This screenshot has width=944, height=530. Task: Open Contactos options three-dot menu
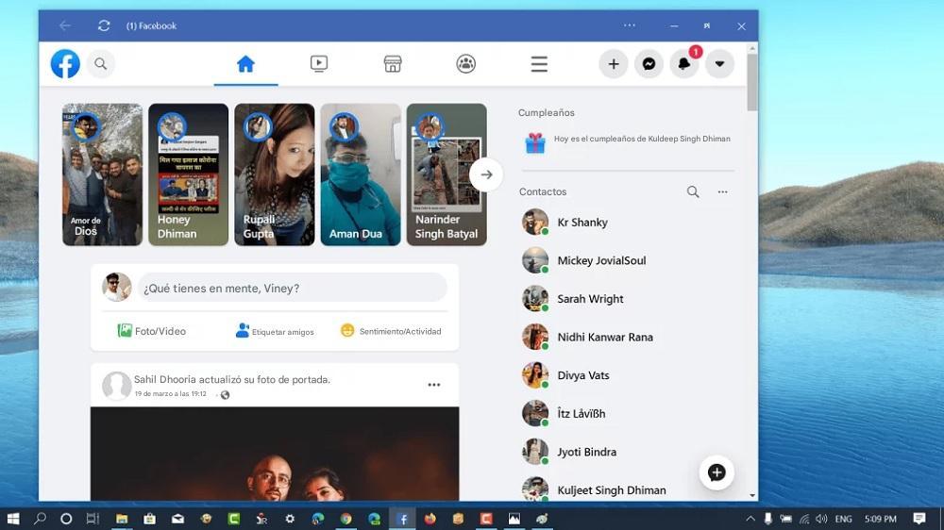point(722,191)
